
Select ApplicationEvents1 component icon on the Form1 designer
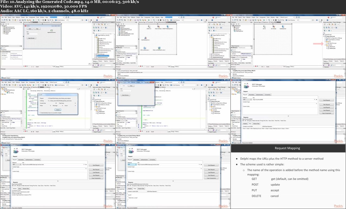[52, 30]
